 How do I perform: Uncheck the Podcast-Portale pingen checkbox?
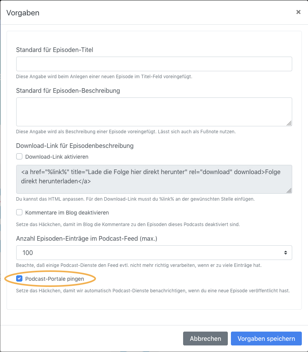coord(19,278)
